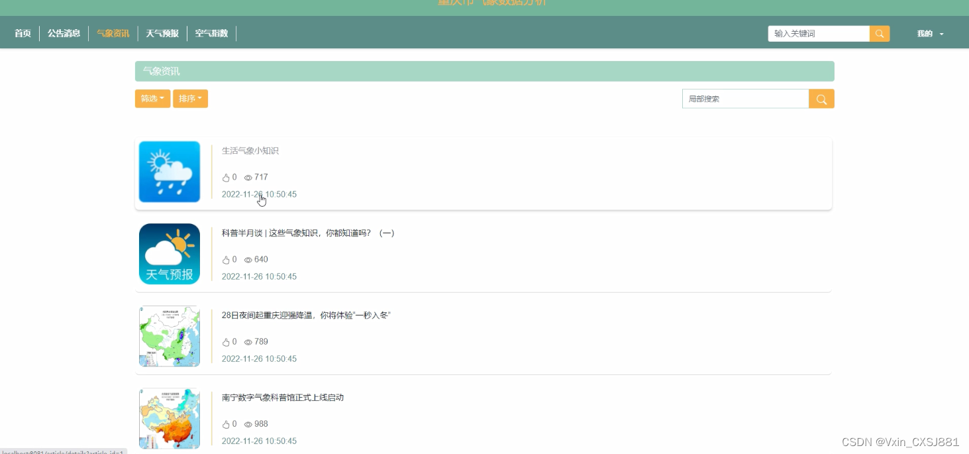The height and width of the screenshot is (454, 969).
Task: Click sun-and-rain thumbnail of 生活气象小知识
Action: coord(170,172)
